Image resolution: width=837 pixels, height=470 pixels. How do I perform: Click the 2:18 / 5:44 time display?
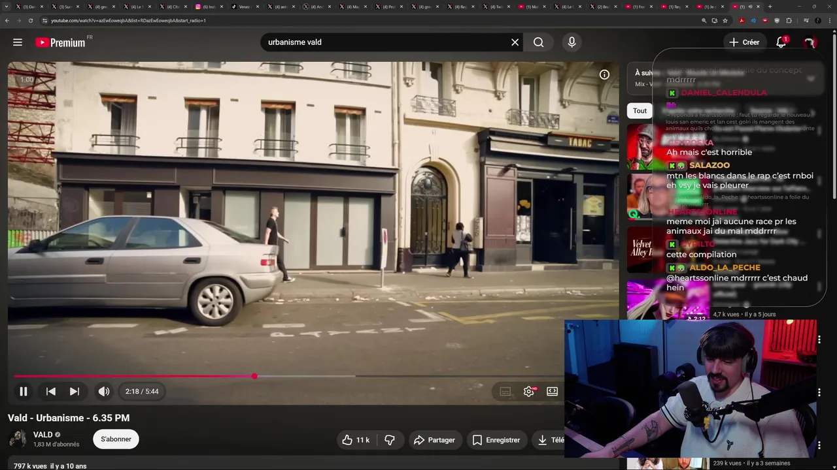coord(142,391)
